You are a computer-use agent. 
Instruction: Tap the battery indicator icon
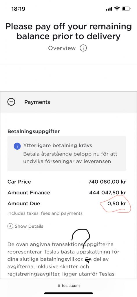tap(126, 9)
